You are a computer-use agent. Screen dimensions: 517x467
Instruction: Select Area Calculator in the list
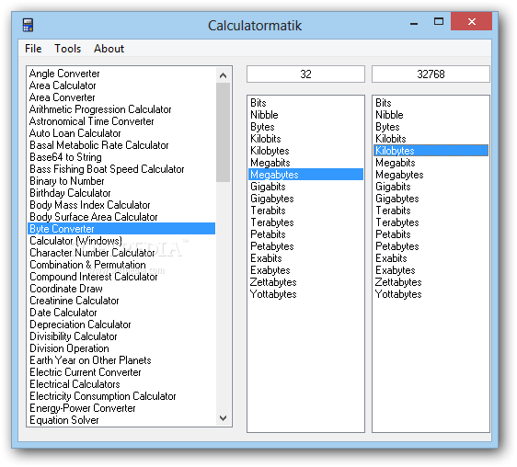click(121, 85)
